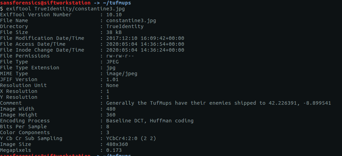
Task: Click the Resolution Unit value None
Action: point(112,85)
